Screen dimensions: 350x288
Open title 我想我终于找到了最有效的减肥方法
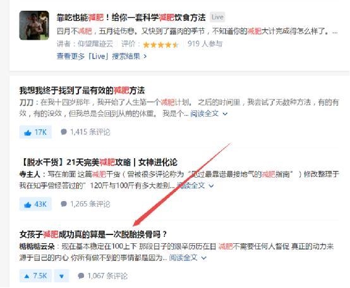(82, 90)
